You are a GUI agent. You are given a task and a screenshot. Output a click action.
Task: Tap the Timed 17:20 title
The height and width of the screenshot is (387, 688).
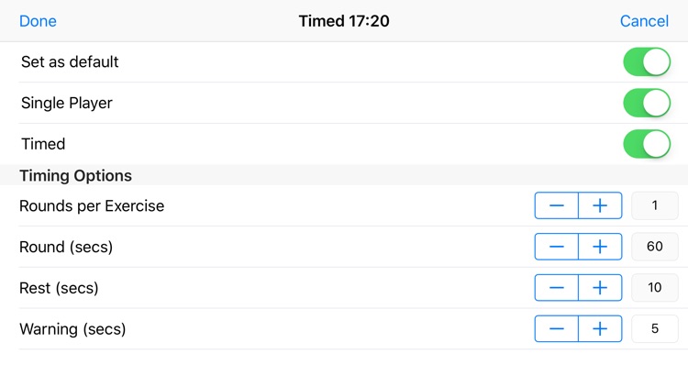pyautogui.click(x=344, y=21)
